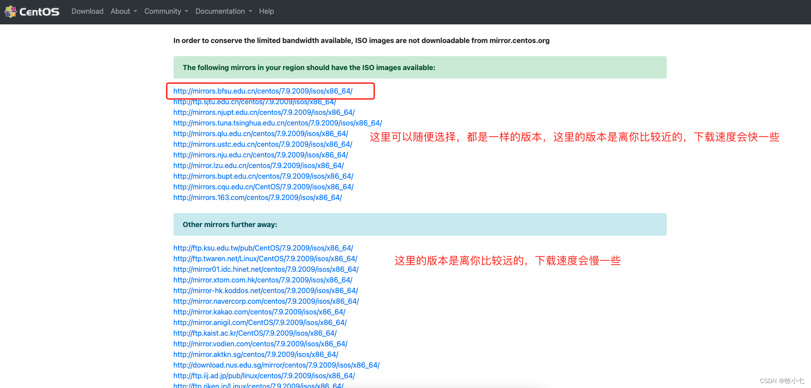Open the Download page in navbar
Viewport: 811px width, 388px height.
(x=87, y=12)
